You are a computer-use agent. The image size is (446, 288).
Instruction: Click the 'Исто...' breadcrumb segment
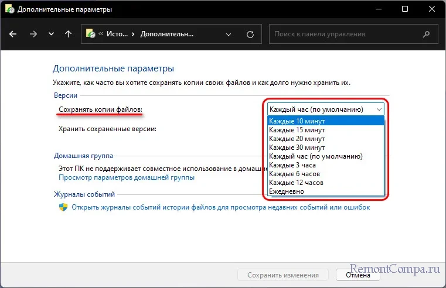click(x=117, y=34)
